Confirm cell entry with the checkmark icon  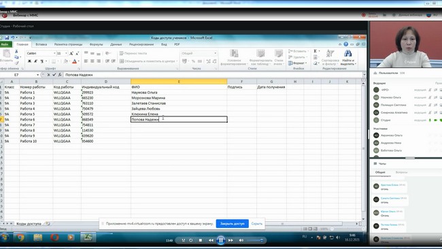[54, 75]
